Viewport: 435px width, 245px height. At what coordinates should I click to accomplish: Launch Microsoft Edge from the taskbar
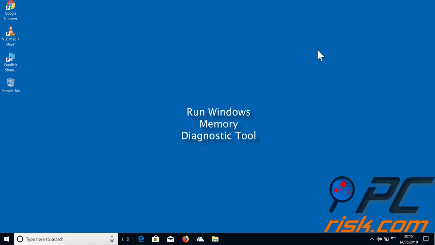click(141, 239)
